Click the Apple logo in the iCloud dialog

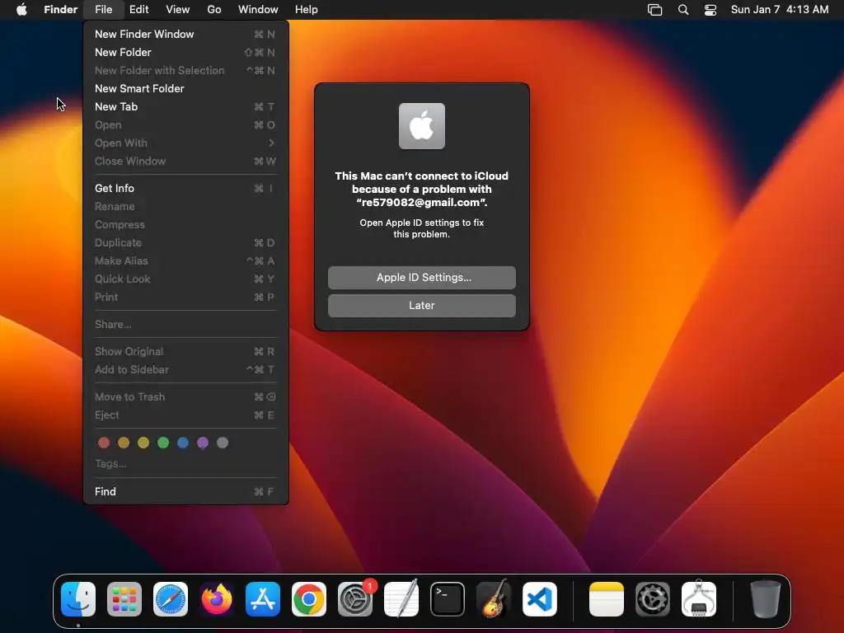[x=422, y=126]
